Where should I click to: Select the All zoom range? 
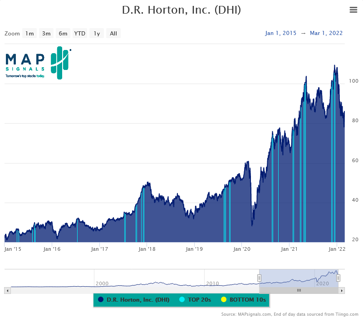tap(113, 33)
